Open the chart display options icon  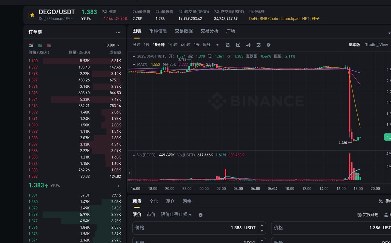[258, 45]
